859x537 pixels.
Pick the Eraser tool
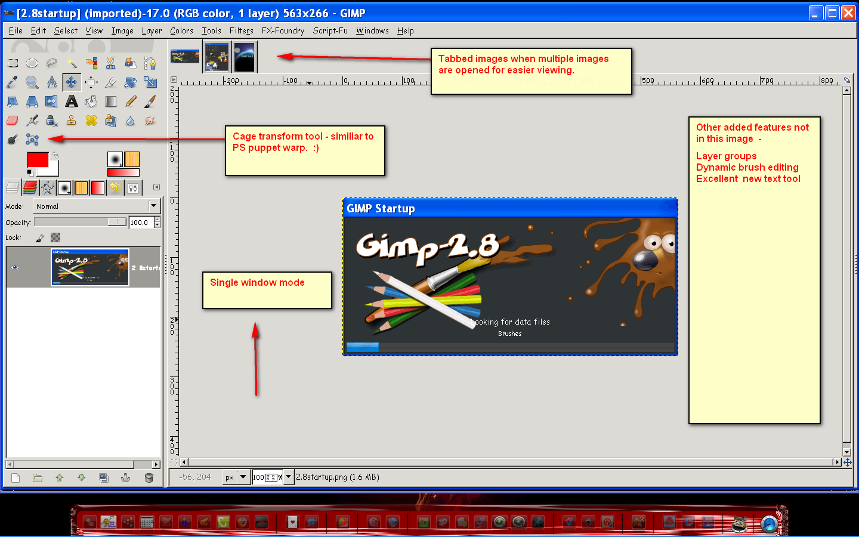[x=13, y=121]
